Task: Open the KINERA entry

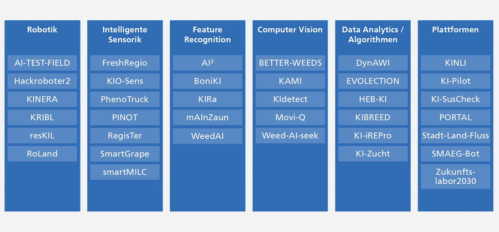Action: [x=42, y=99]
